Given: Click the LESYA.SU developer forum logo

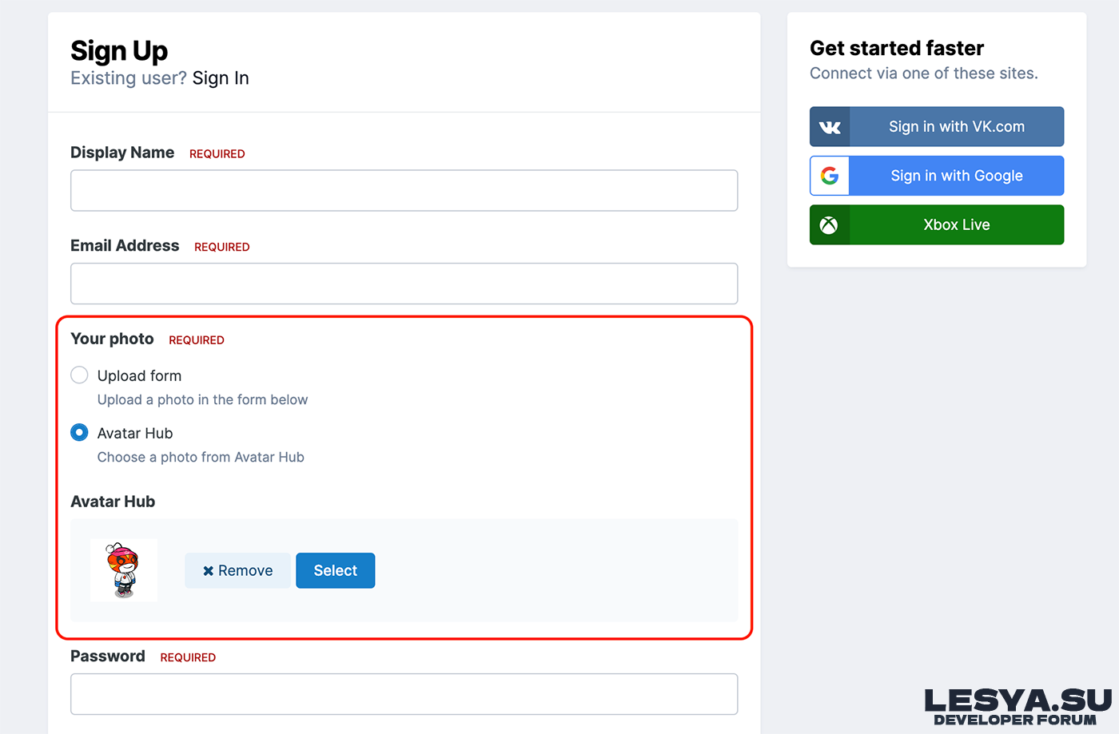Looking at the screenshot, I should [1017, 707].
